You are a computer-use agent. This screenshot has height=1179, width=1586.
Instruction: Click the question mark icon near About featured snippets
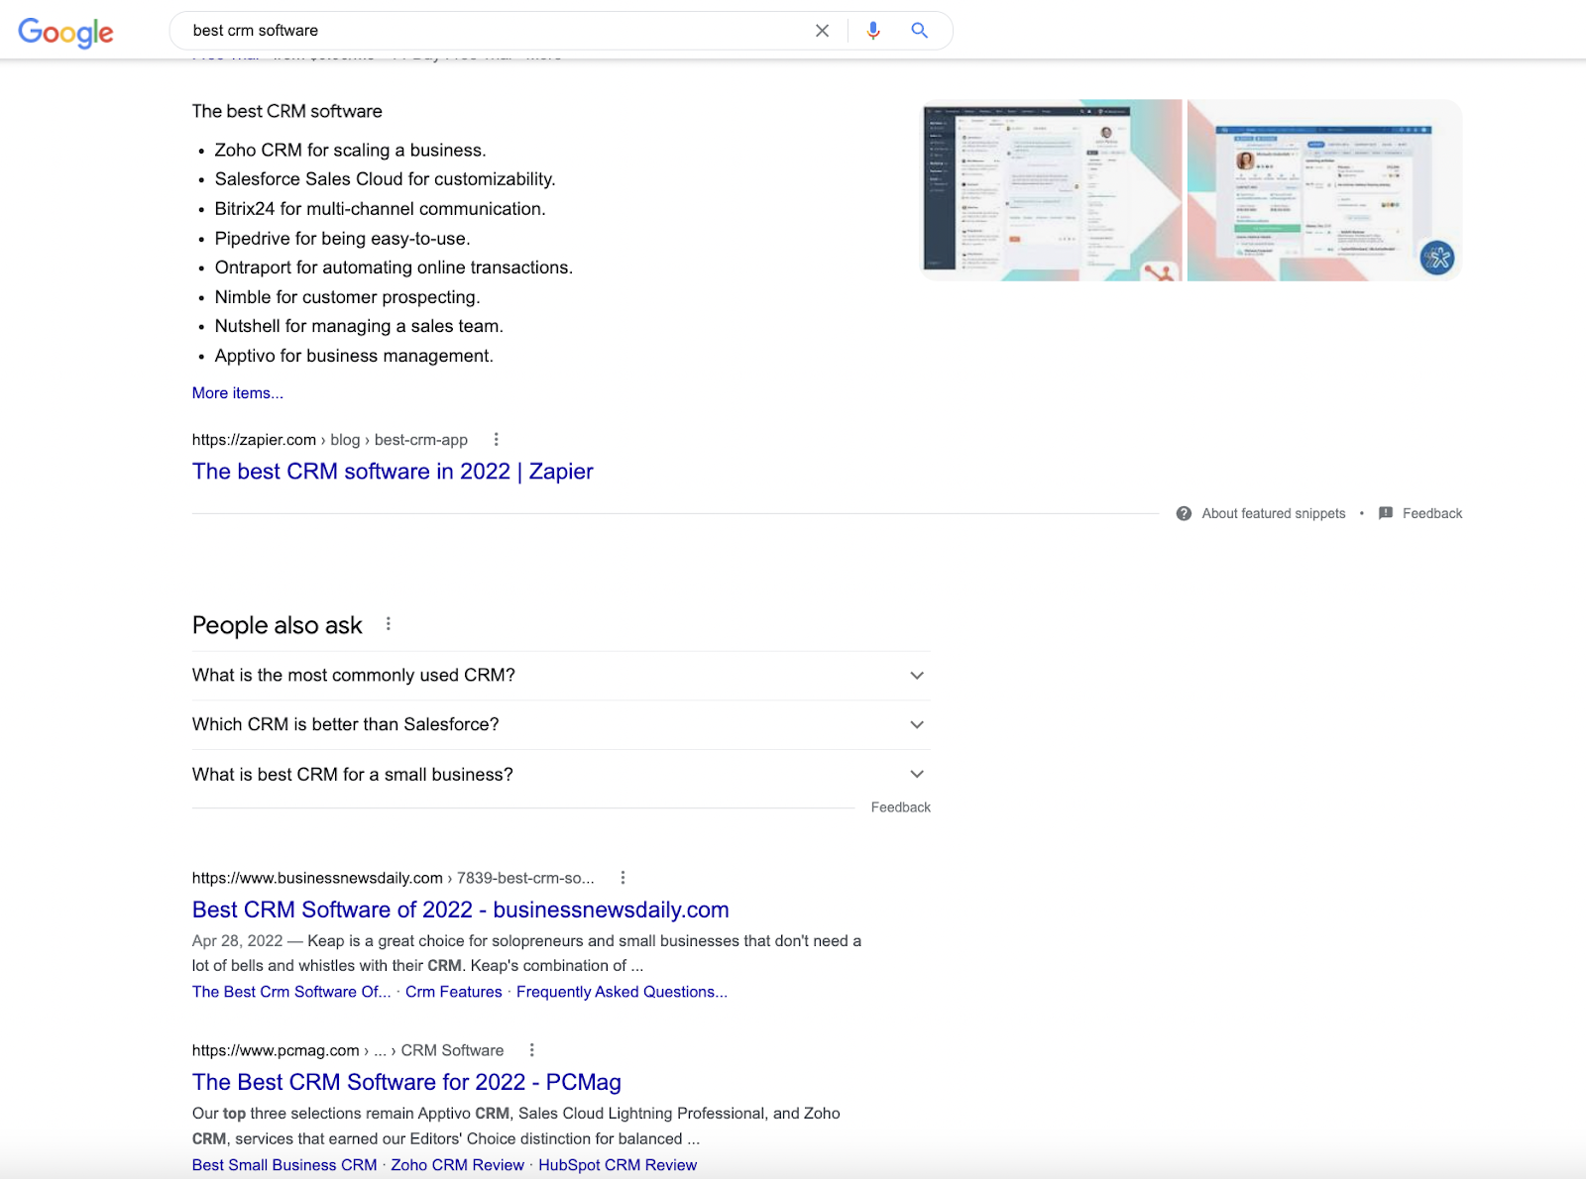click(x=1184, y=513)
